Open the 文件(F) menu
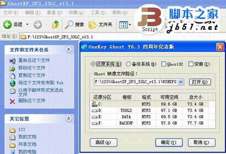 tap(11, 13)
